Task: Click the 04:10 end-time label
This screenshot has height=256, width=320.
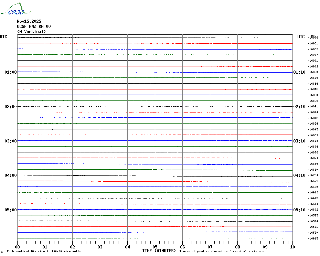Action: tap(299, 175)
